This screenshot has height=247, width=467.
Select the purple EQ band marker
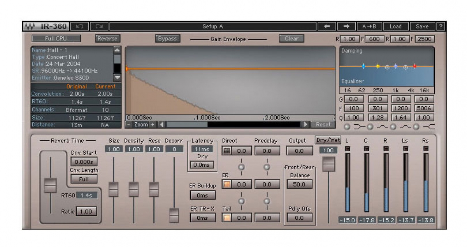396,66
